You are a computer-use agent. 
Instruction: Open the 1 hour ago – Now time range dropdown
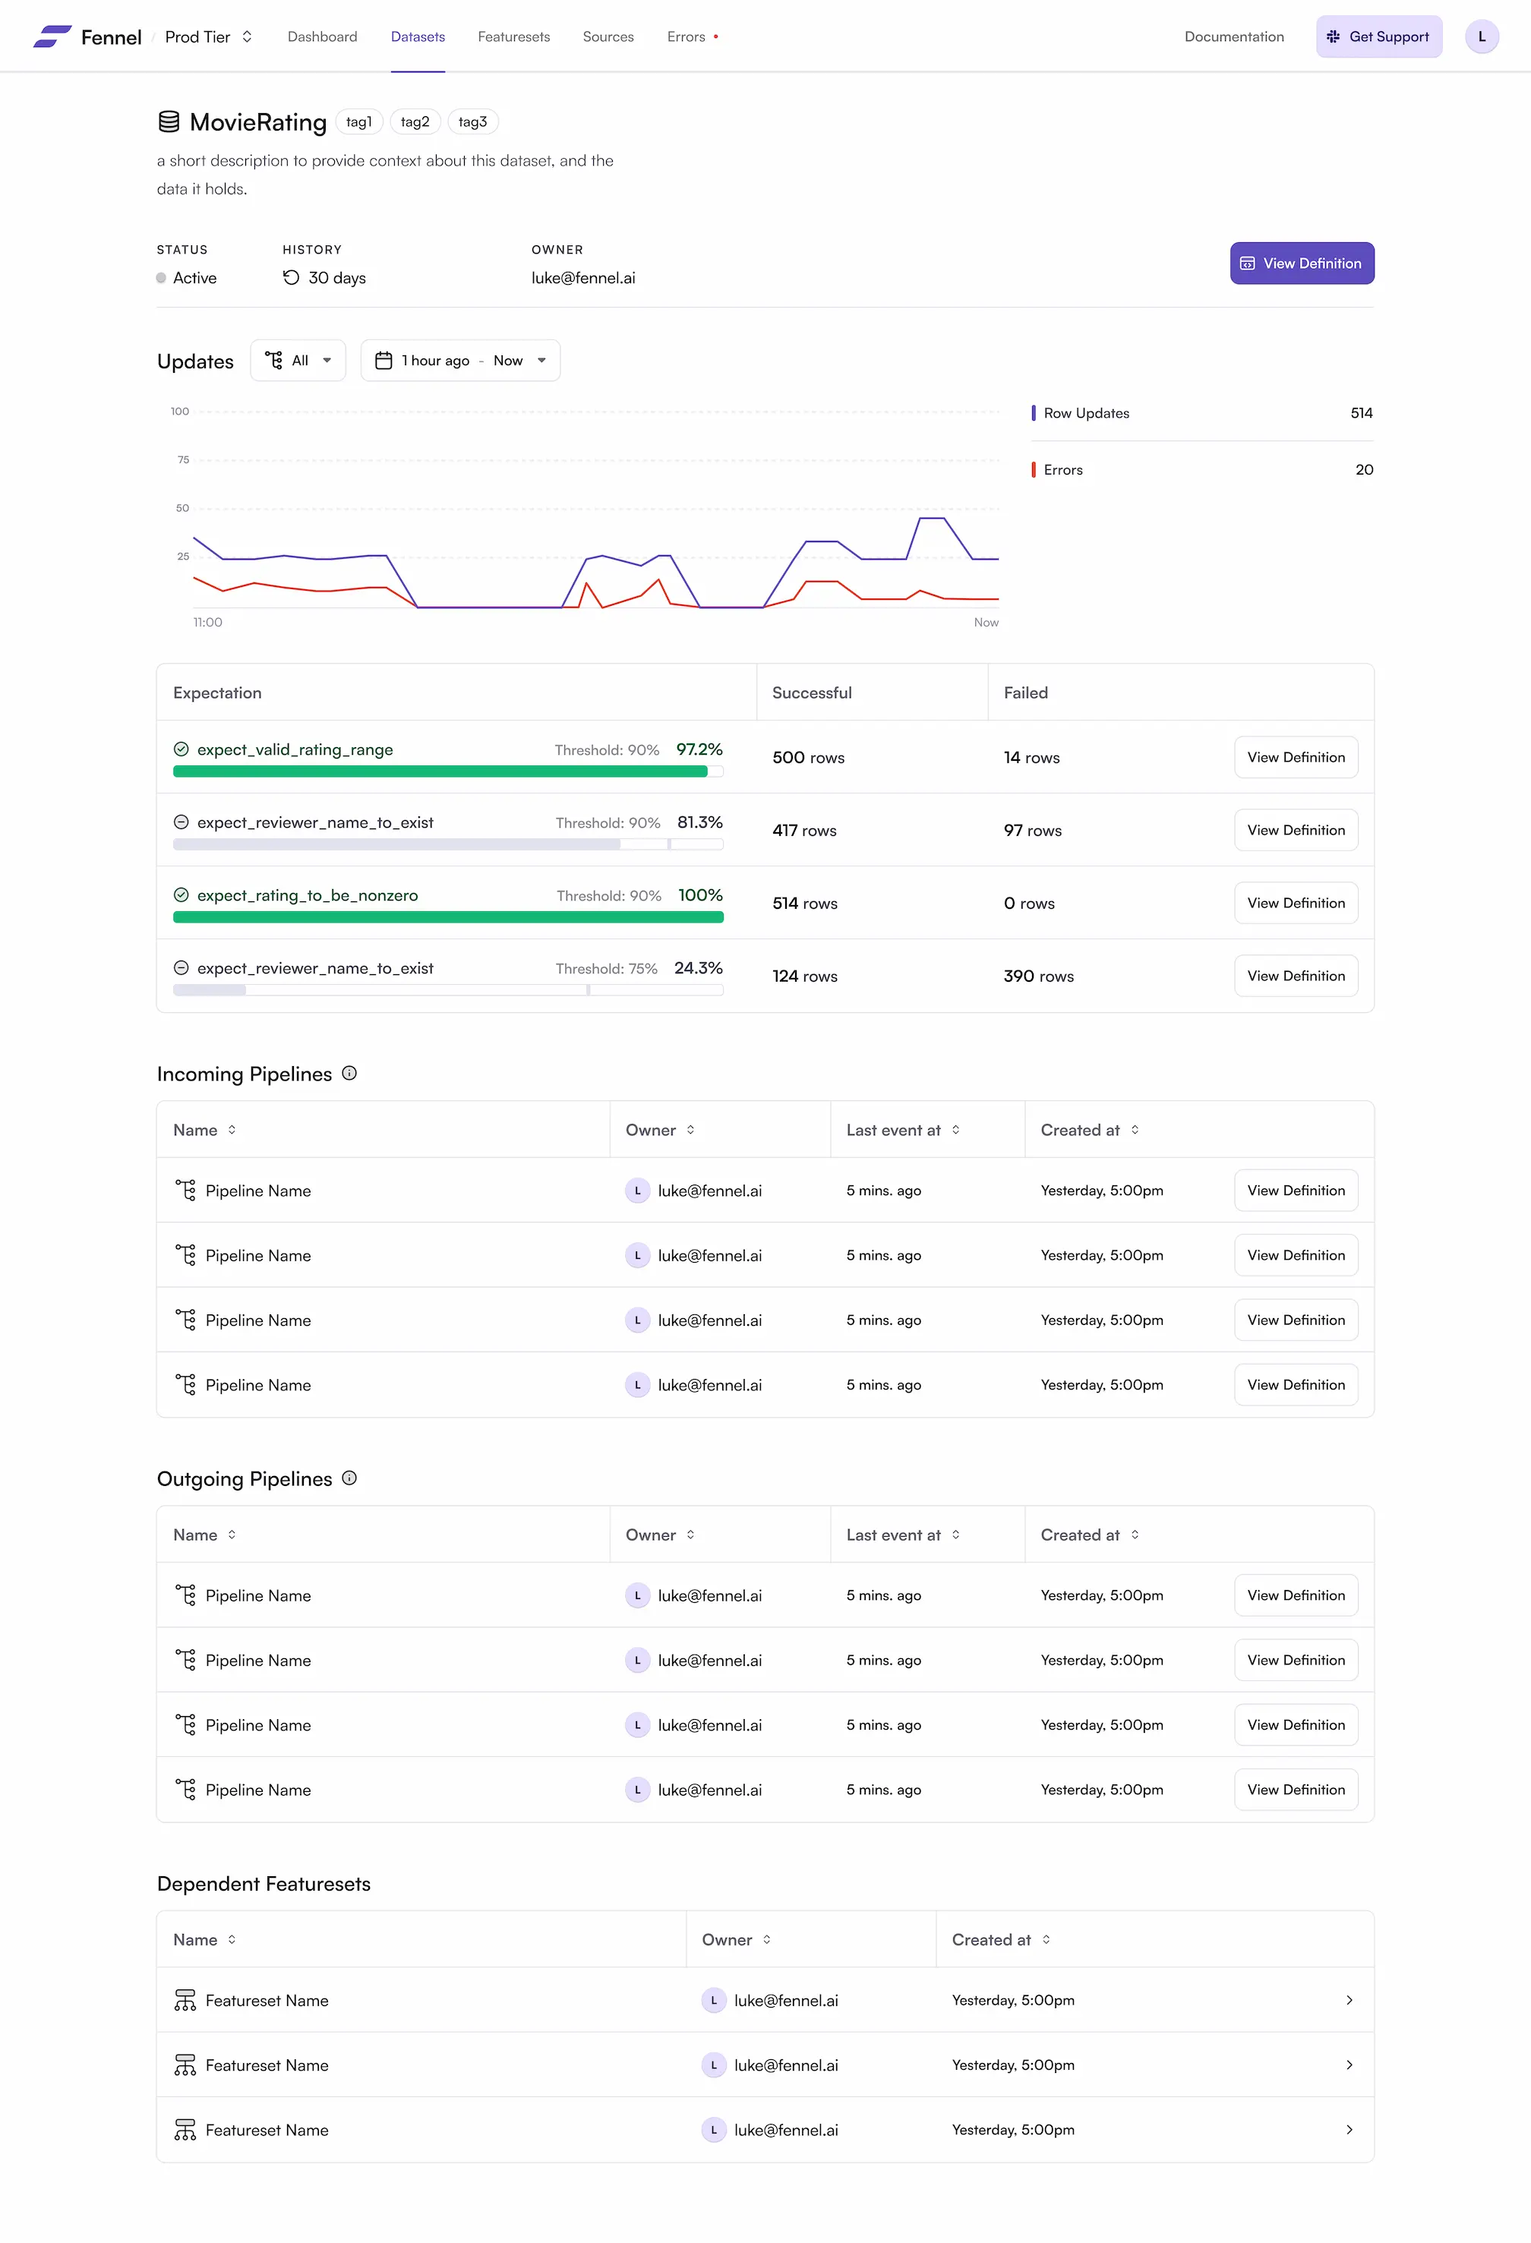click(460, 360)
